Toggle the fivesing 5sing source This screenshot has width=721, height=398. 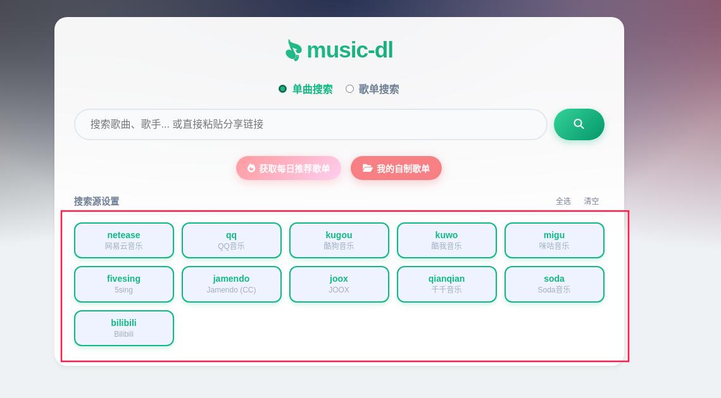pos(124,284)
